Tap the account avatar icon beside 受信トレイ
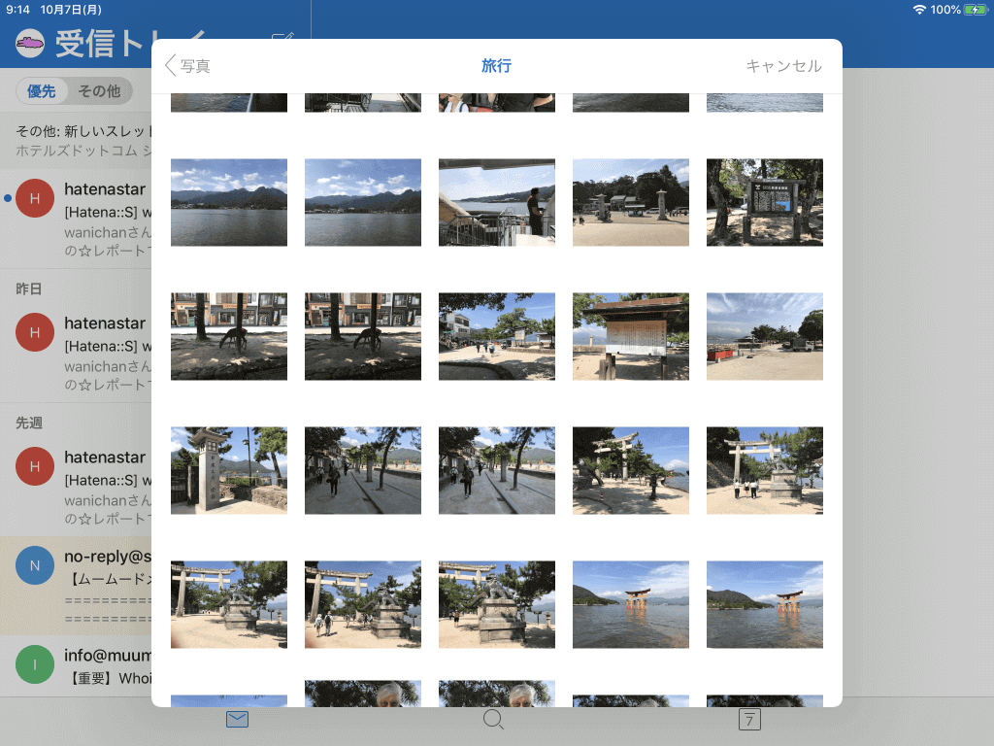This screenshot has height=746, width=994. [x=30, y=44]
